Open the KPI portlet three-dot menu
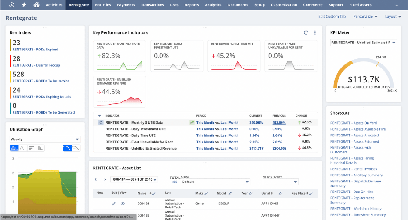 pos(315,32)
